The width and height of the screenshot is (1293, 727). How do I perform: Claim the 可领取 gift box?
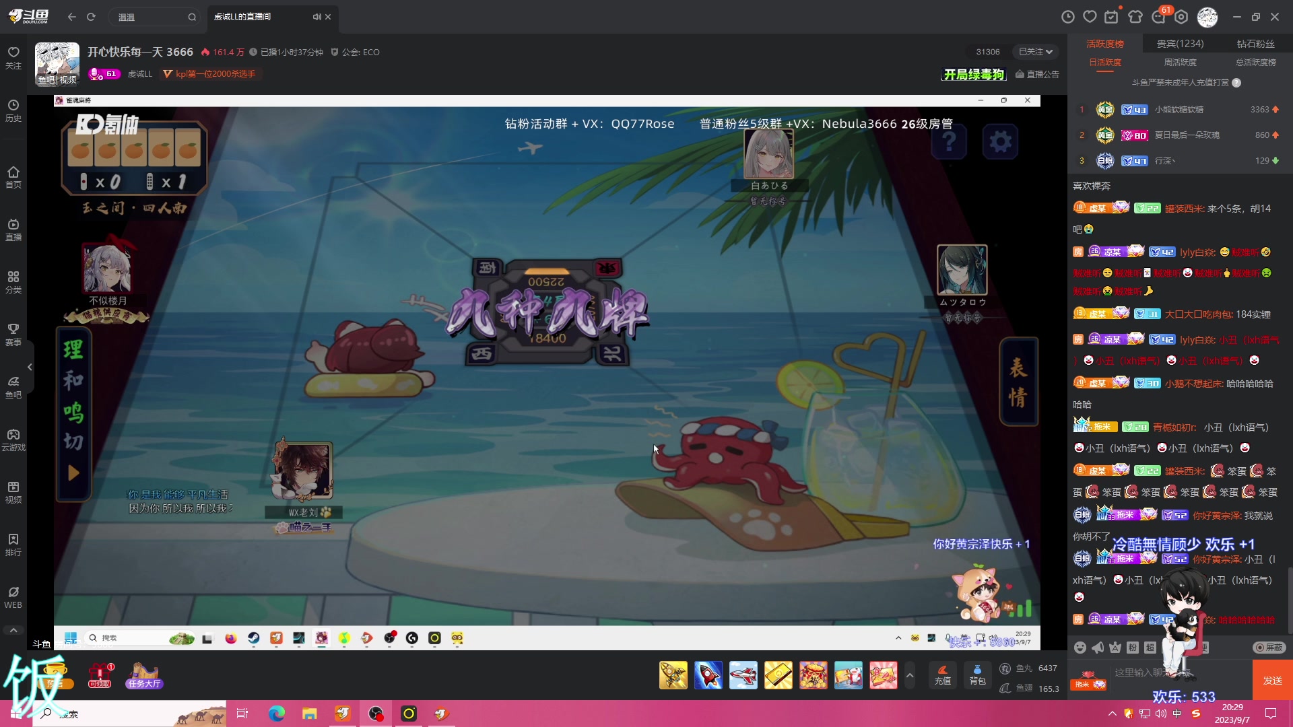click(100, 676)
